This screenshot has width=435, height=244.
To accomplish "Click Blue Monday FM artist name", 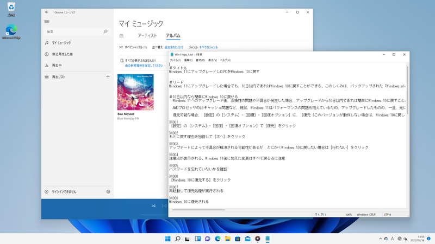I will (x=128, y=119).
